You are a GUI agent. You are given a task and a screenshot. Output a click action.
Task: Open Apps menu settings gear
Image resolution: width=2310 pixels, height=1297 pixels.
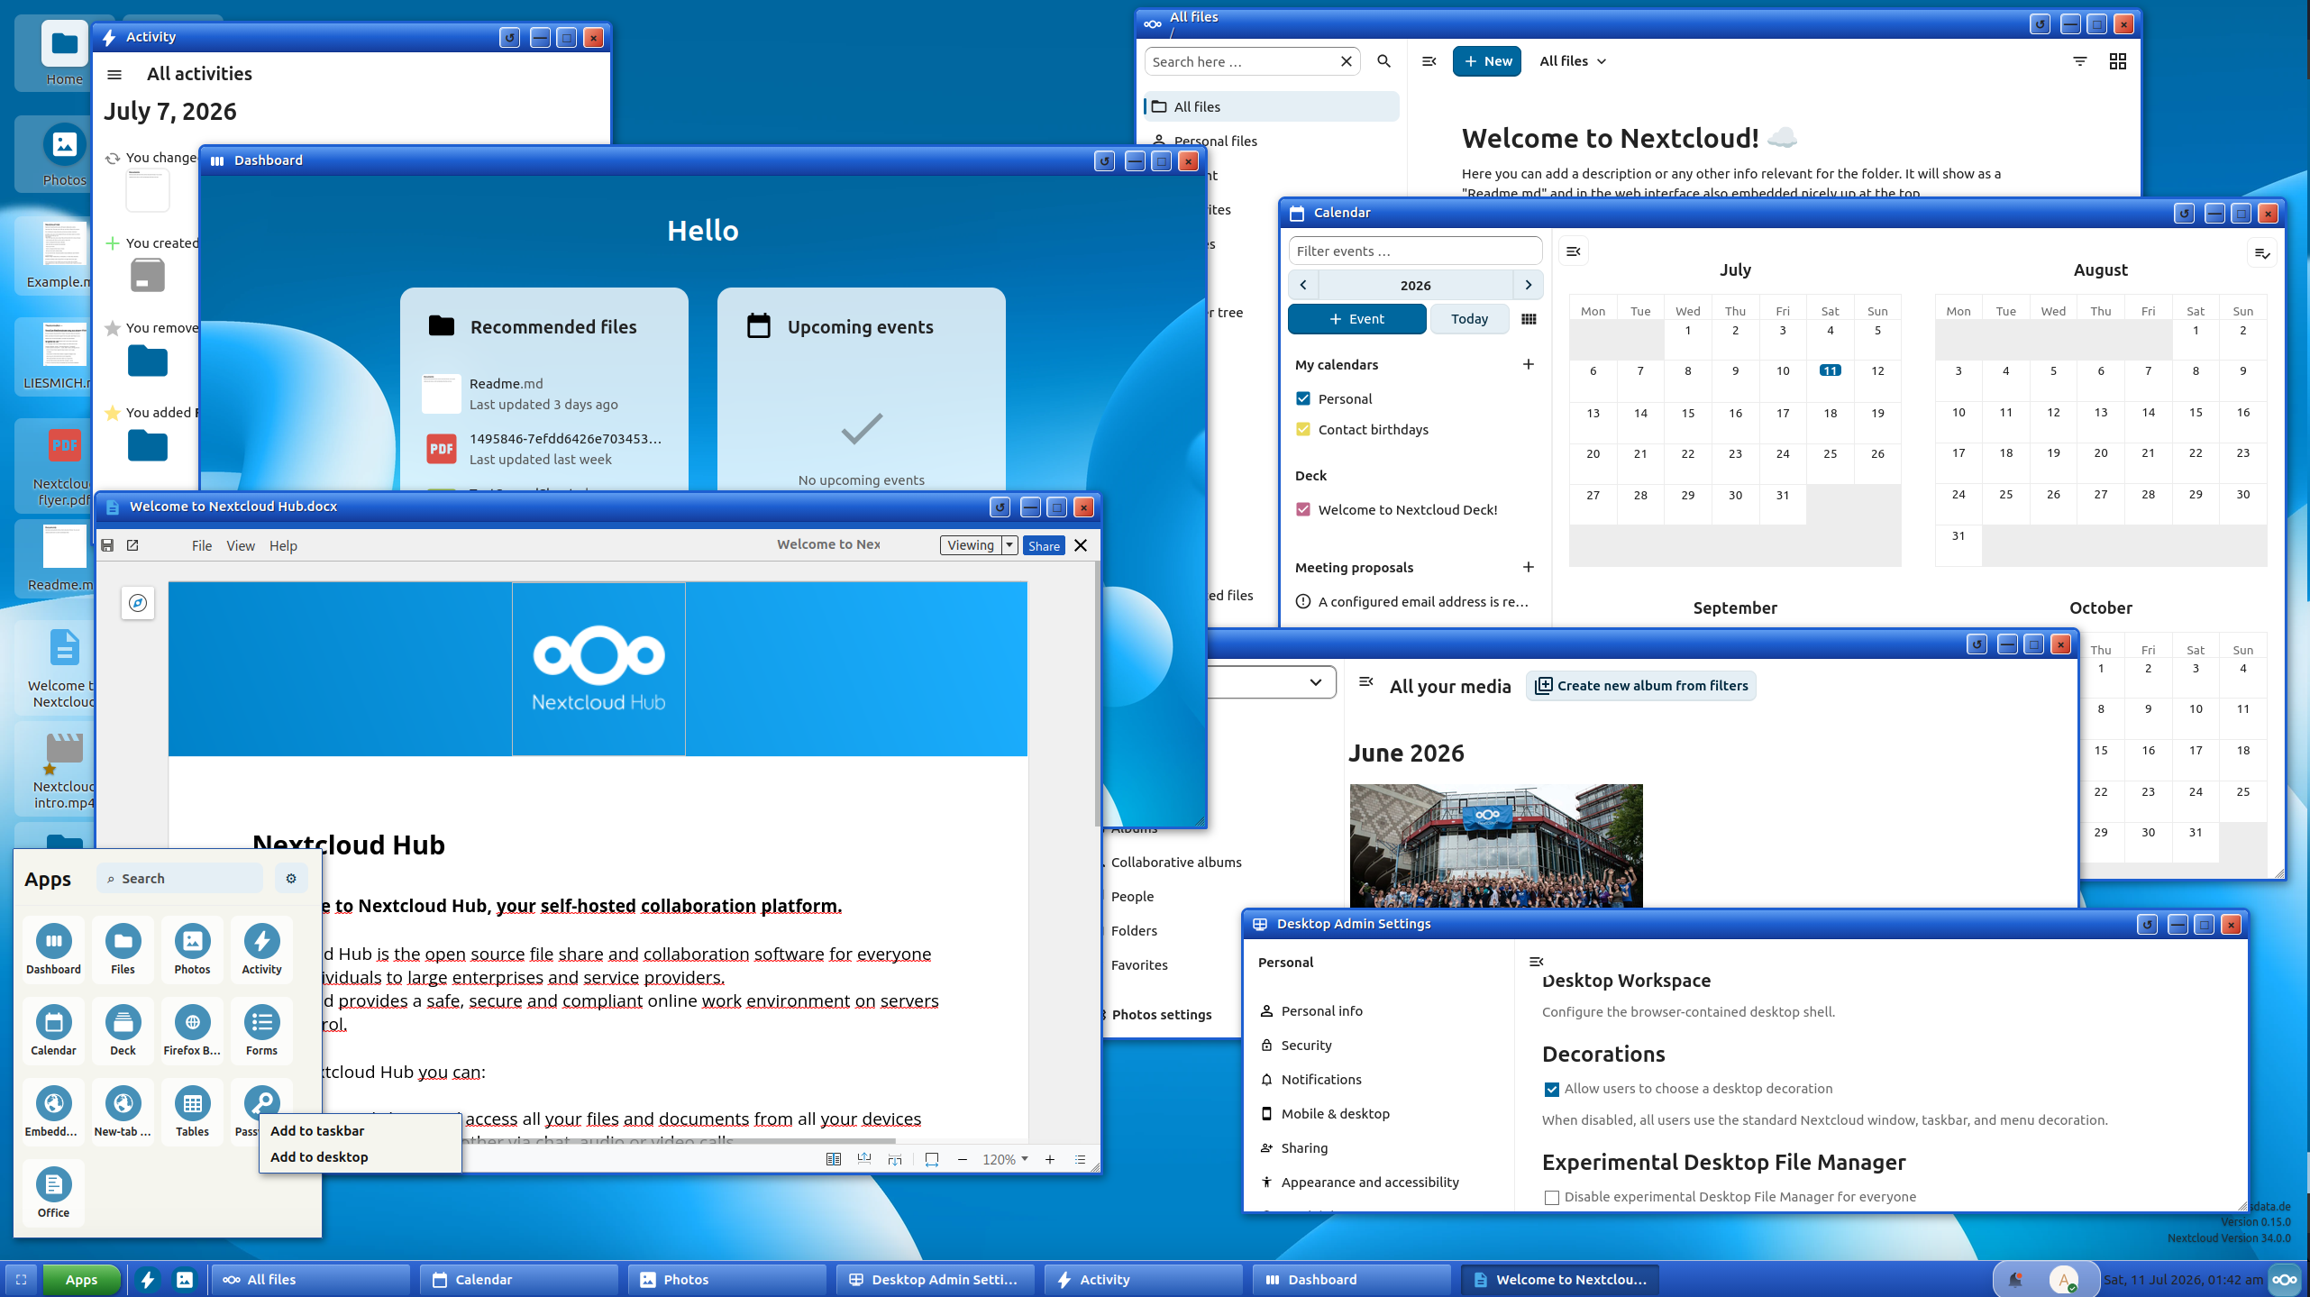point(291,878)
